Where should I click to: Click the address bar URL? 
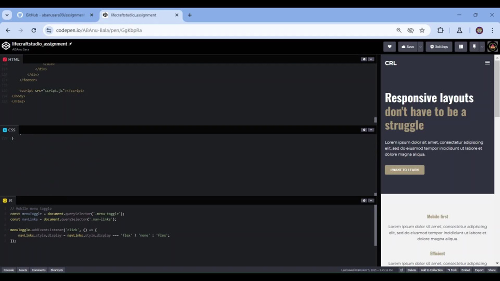(99, 30)
